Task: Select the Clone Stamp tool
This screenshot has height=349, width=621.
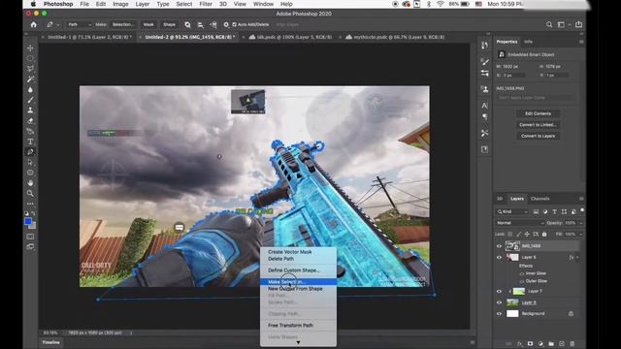Action: pos(30,110)
